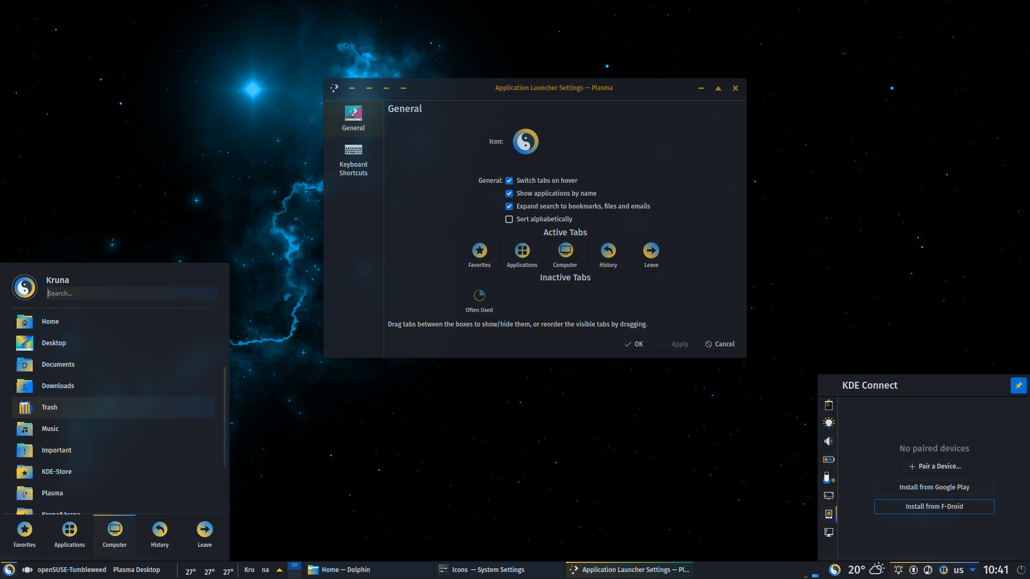Image resolution: width=1030 pixels, height=579 pixels.
Task: Switch launcher to Leave tab
Action: coord(205,535)
